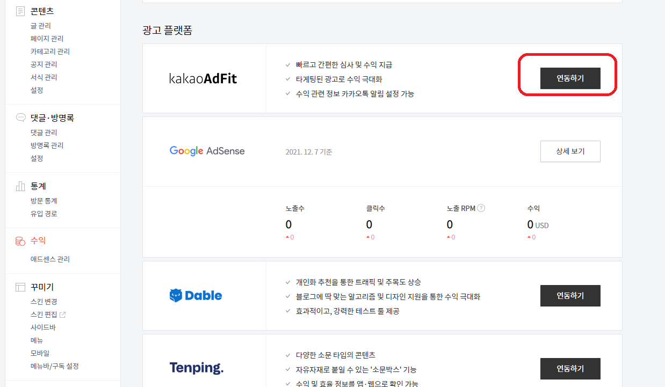Click the external link icon beside 스킨 편집
The image size is (665, 387).
coord(62,315)
